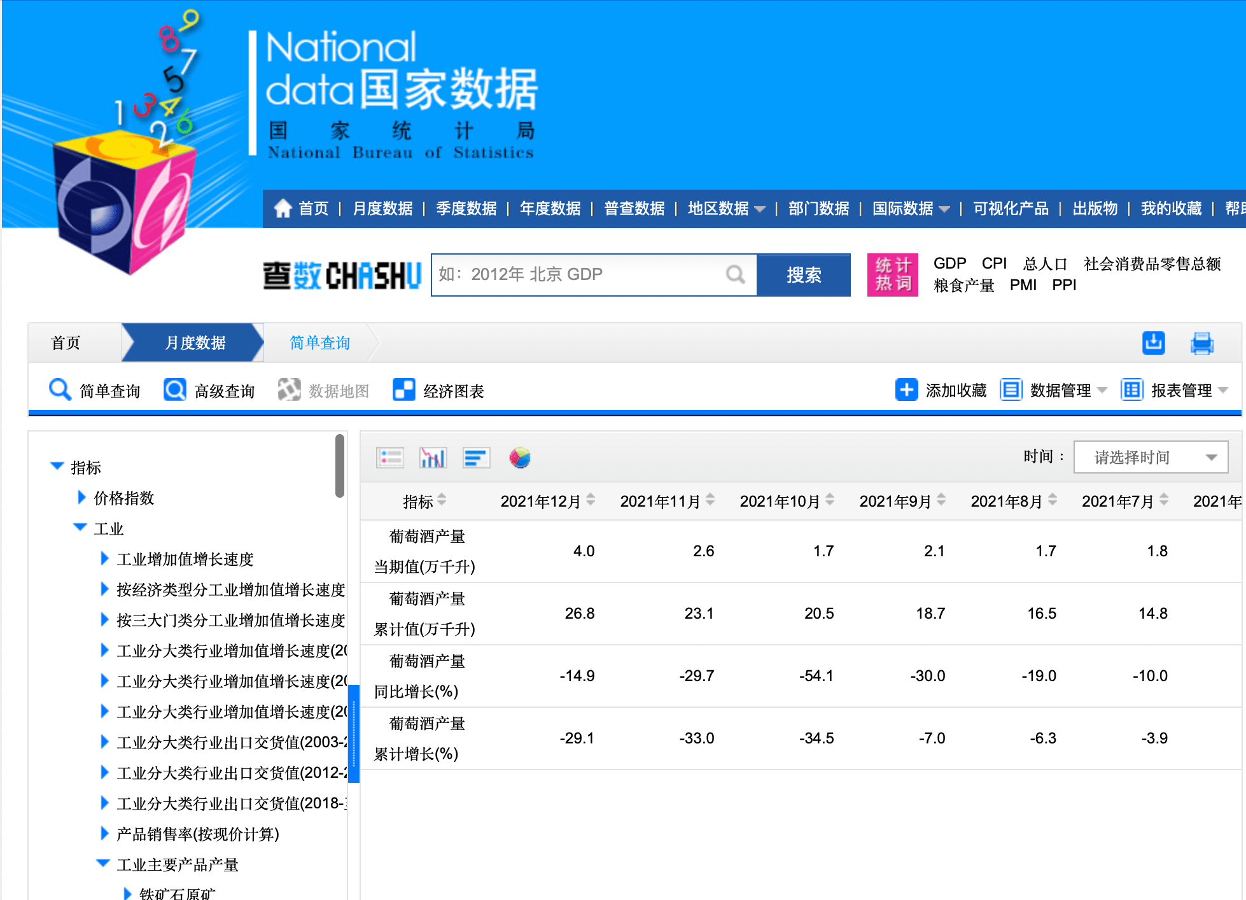Select the 简单查询 magnifier icon
Image resolution: width=1246 pixels, height=900 pixels.
pos(59,390)
